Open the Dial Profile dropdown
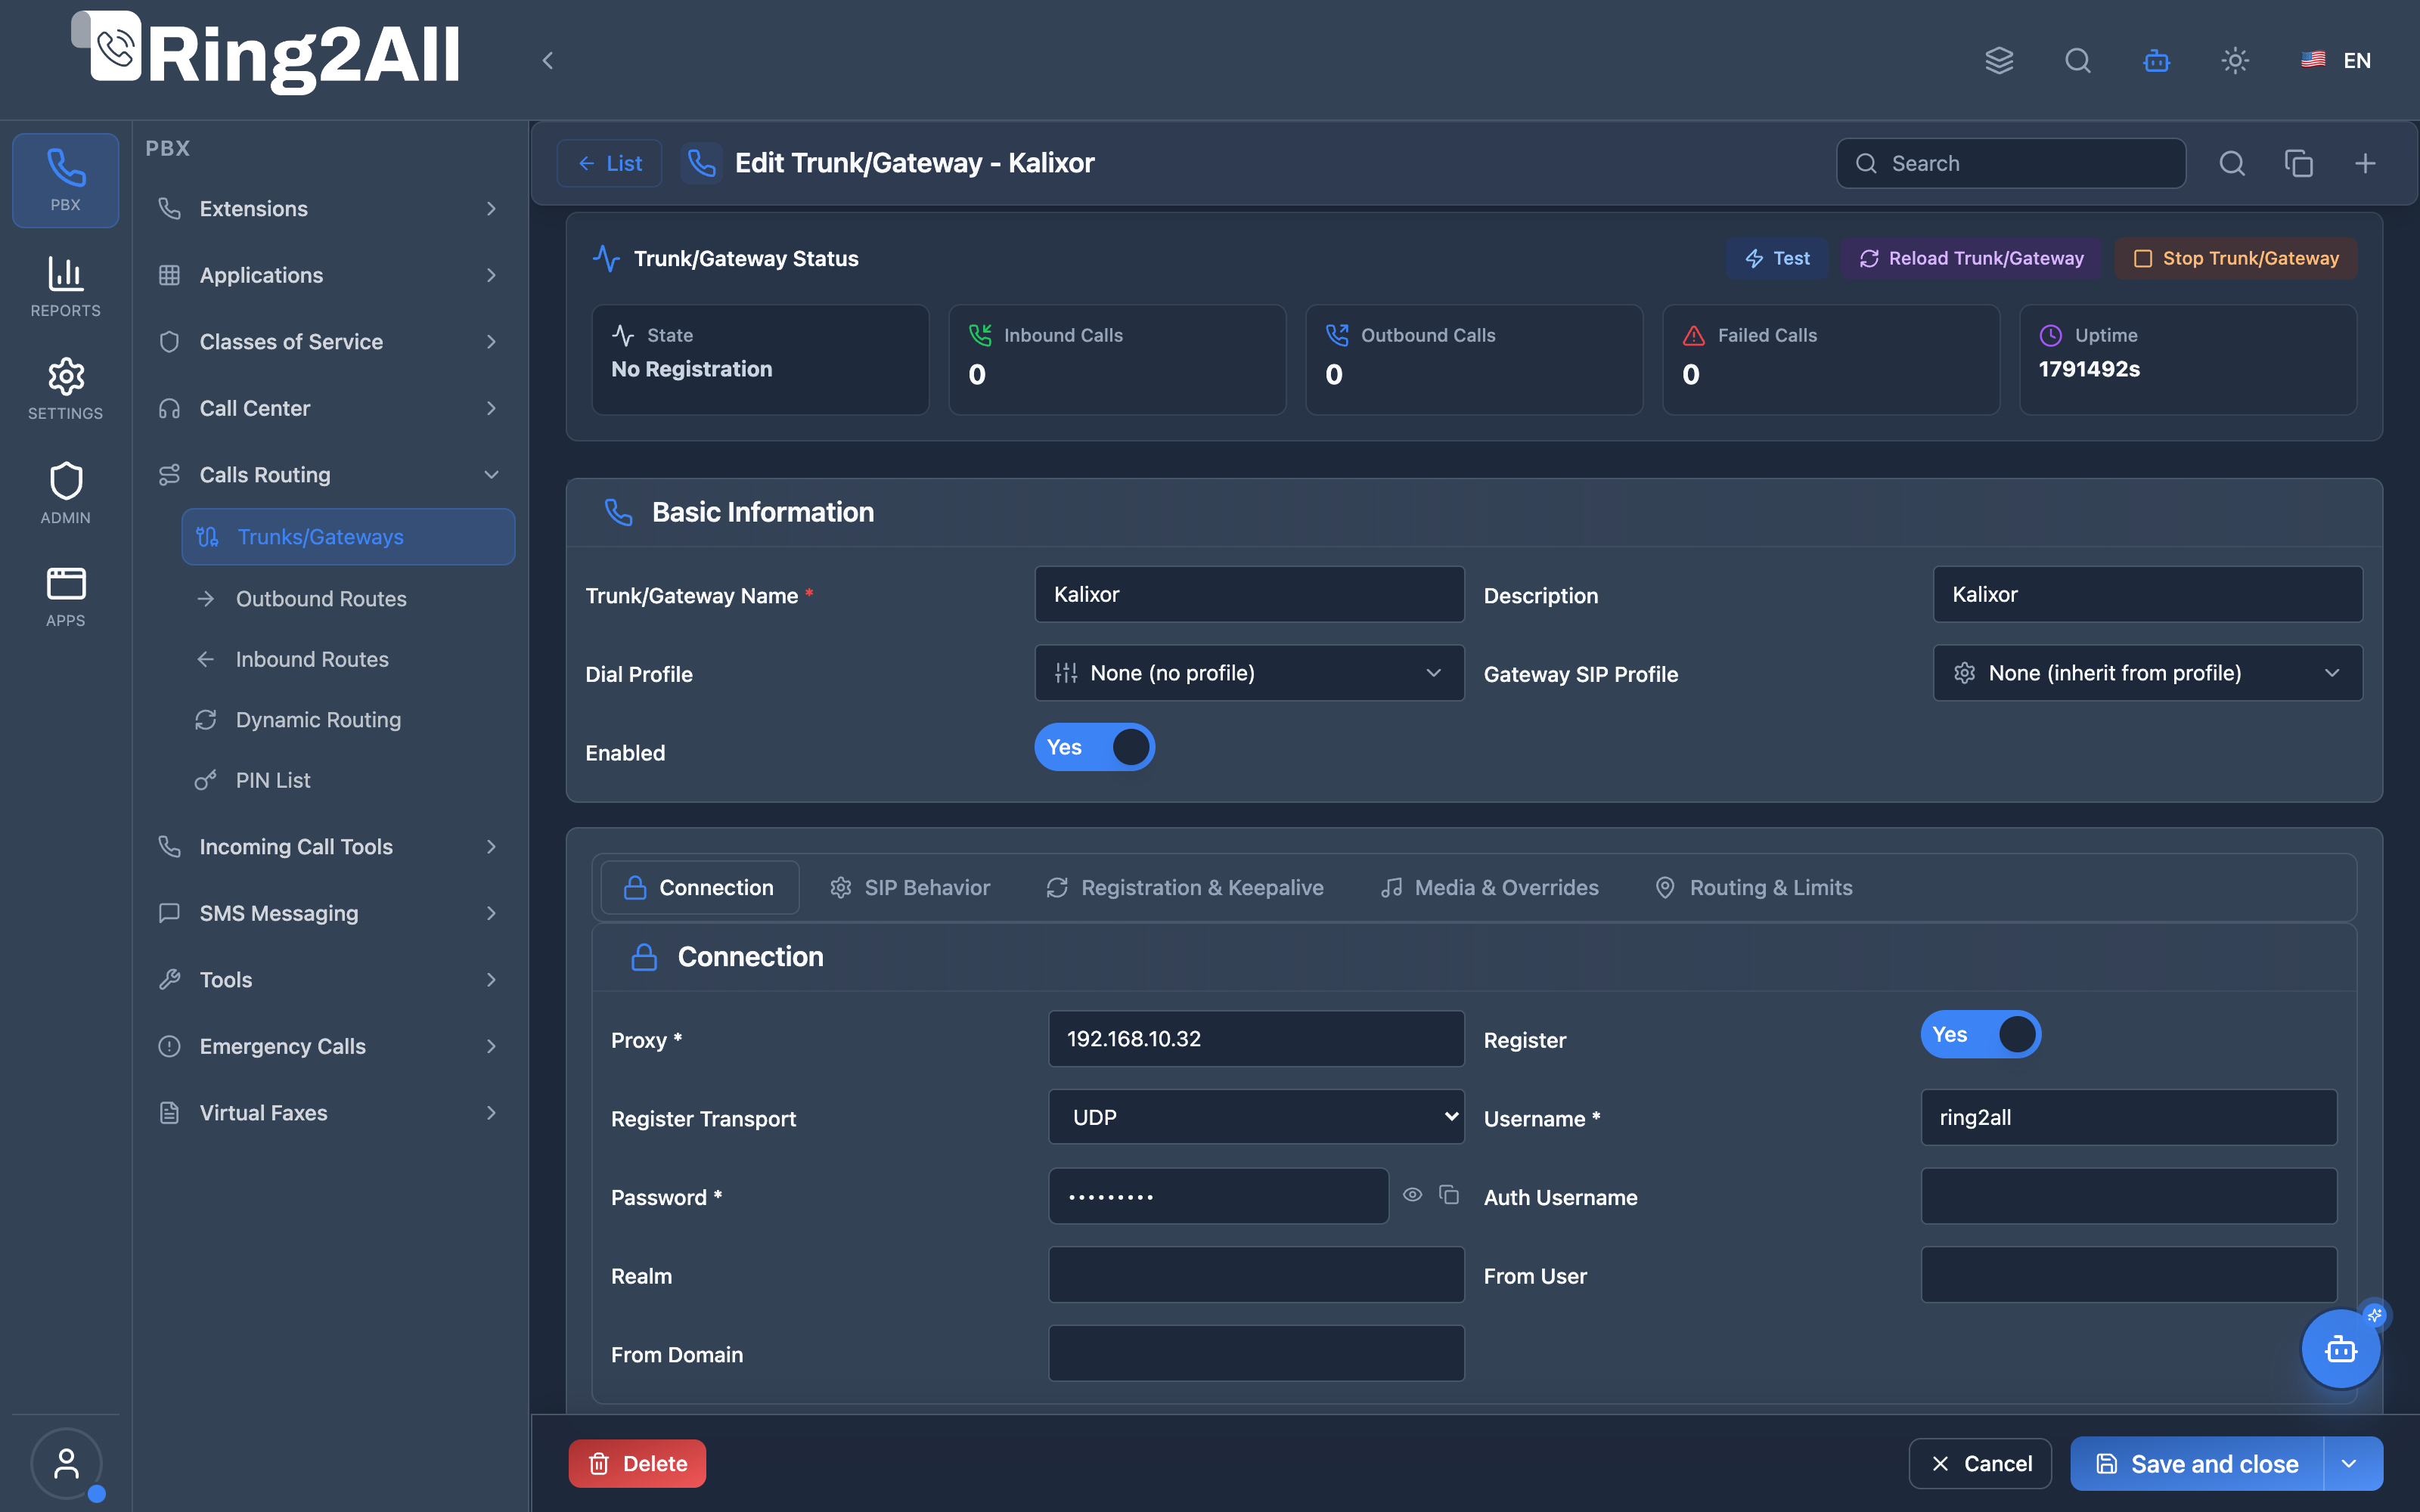The height and width of the screenshot is (1512, 2420). 1249,673
